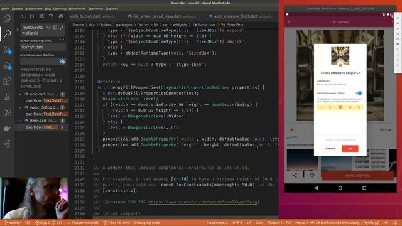Screen dimensions: 402x226
Task: Toggle Use Regular Expression in search box
Action: pyautogui.click(x=62, y=27)
